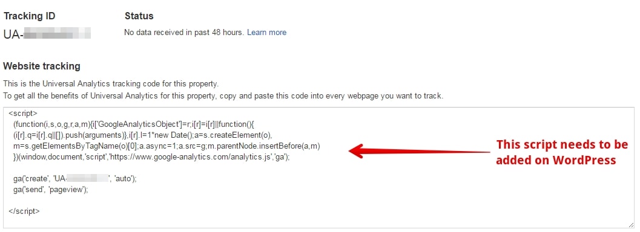Click the closing </script> tag line

tap(24, 211)
